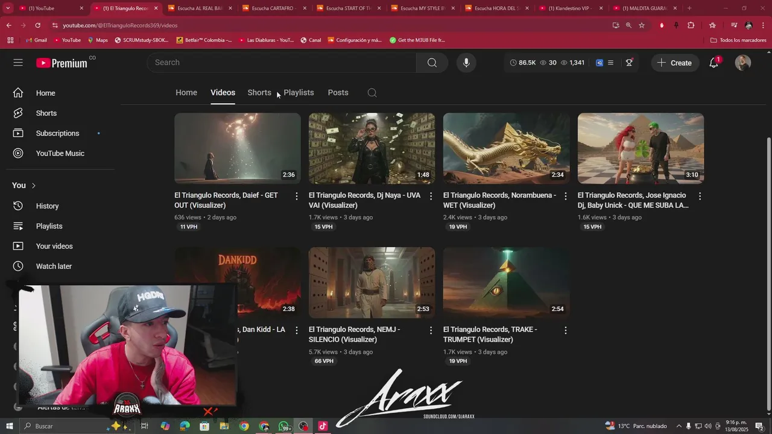Image resolution: width=772 pixels, height=434 pixels.
Task: Open the YouTube hamburger guide menu
Action: pyautogui.click(x=18, y=63)
